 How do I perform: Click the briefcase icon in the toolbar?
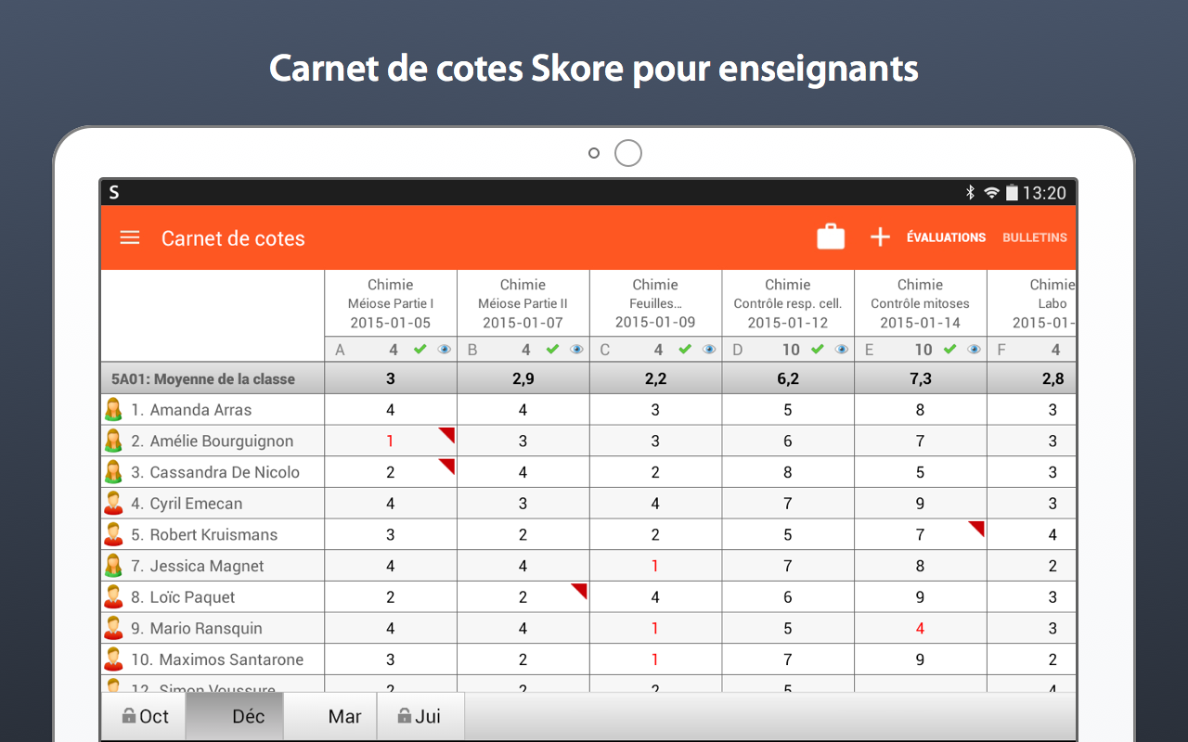pyautogui.click(x=831, y=237)
